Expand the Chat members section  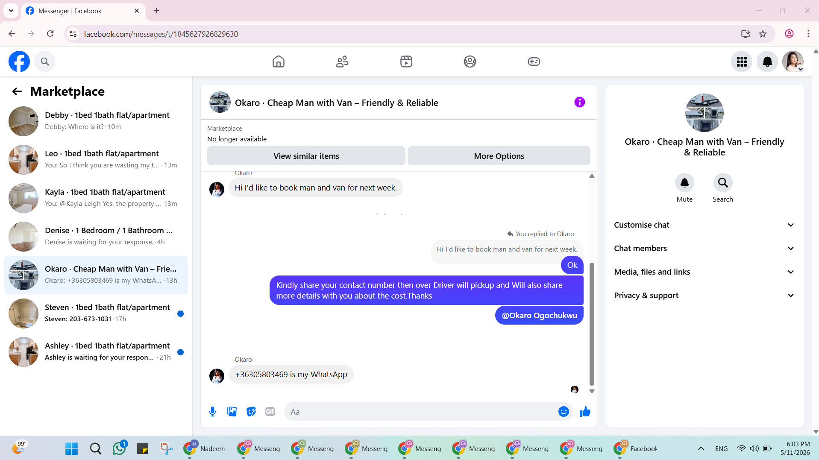click(x=704, y=249)
